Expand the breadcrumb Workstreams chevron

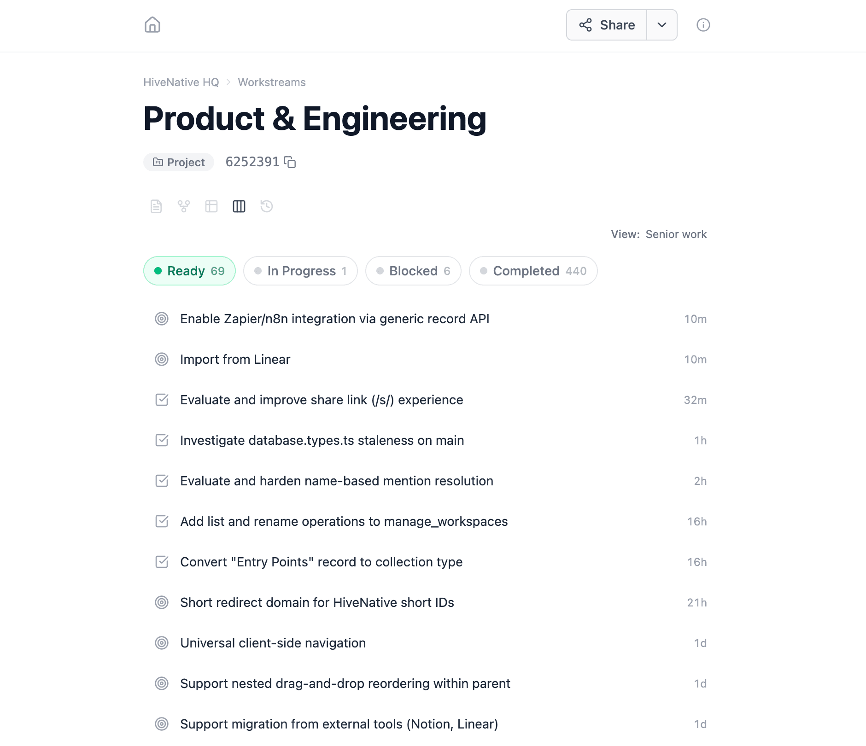(228, 82)
